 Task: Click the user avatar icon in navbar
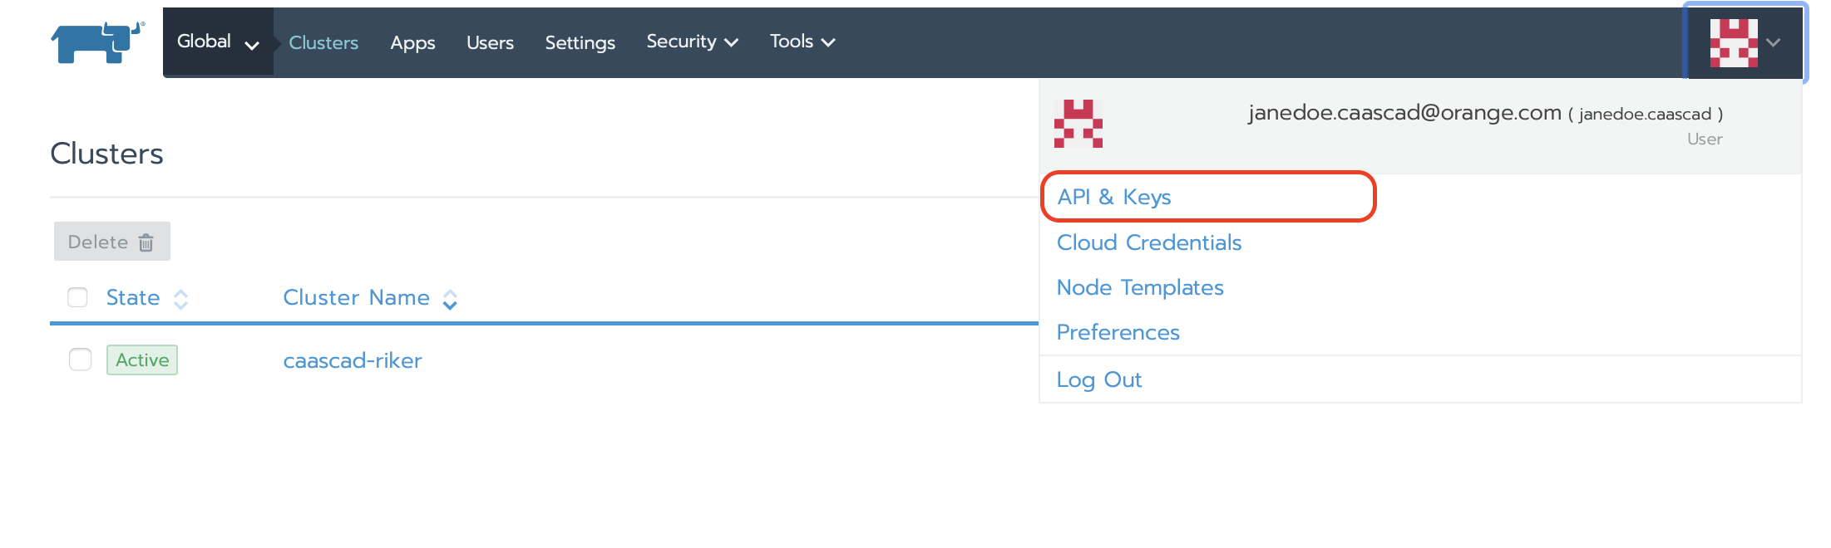coord(1733,42)
